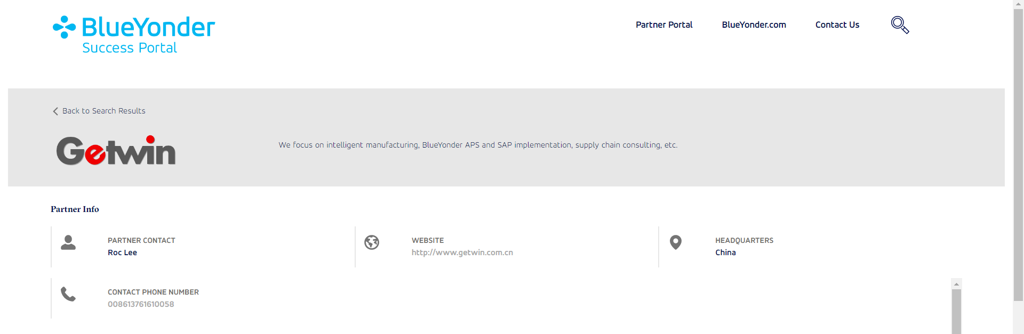This screenshot has height=334, width=1024.
Task: Click the headquarters location pin icon
Action: pos(676,242)
